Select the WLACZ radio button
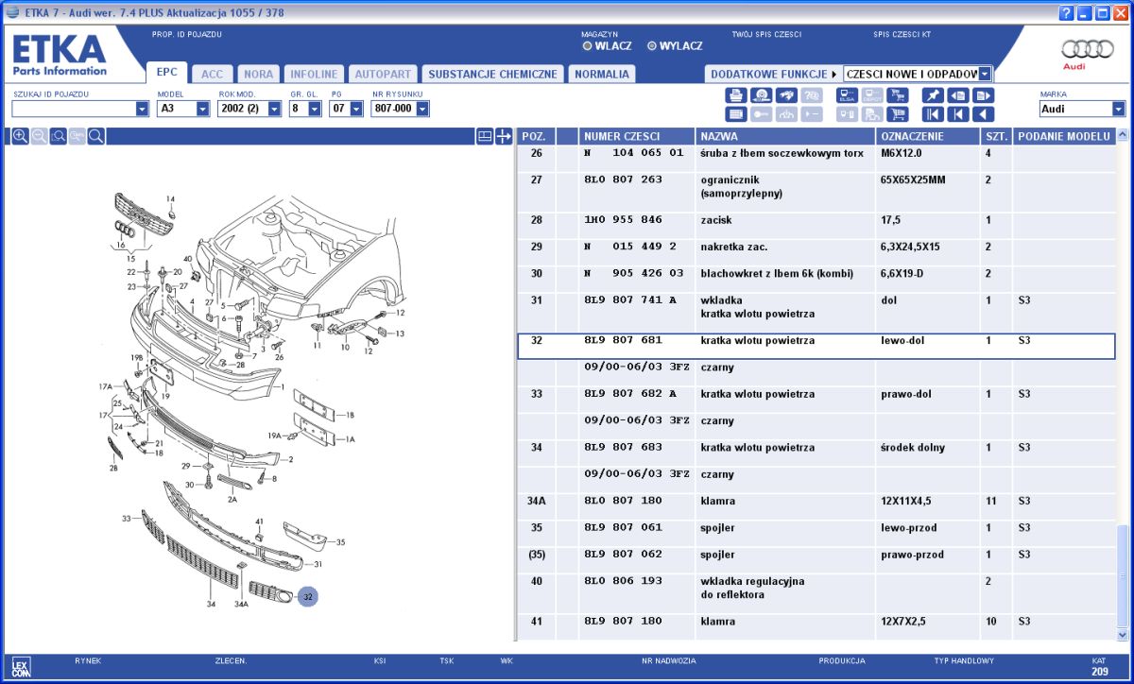 (x=588, y=45)
